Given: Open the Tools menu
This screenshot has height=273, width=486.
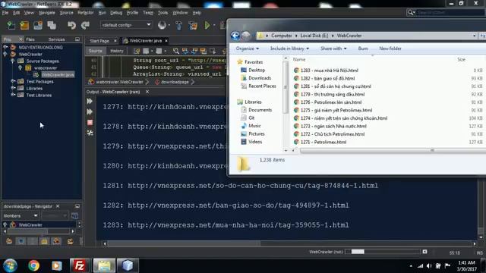Looking at the screenshot, I should [163, 13].
